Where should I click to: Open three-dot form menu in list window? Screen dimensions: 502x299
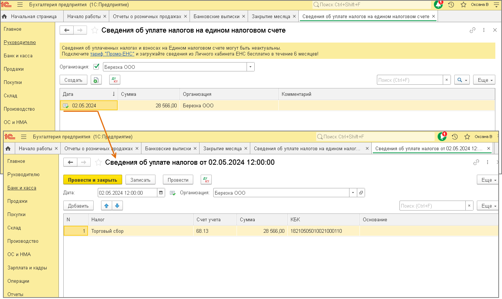point(484,30)
